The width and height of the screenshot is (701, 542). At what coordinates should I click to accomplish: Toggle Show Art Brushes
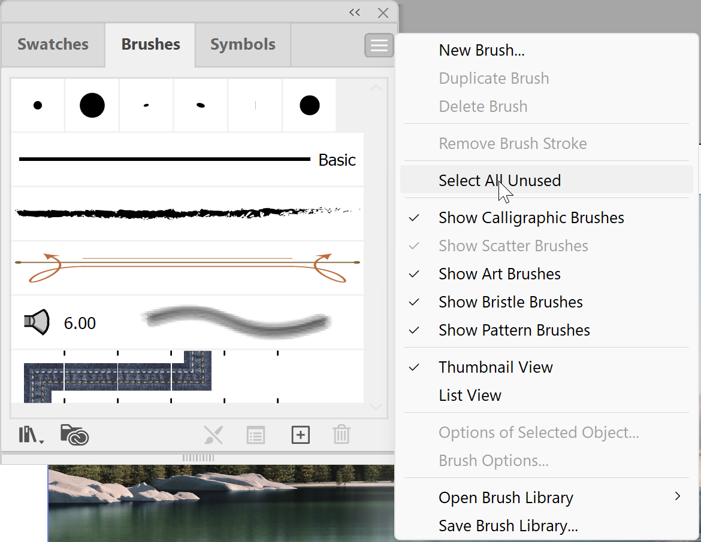546,273
